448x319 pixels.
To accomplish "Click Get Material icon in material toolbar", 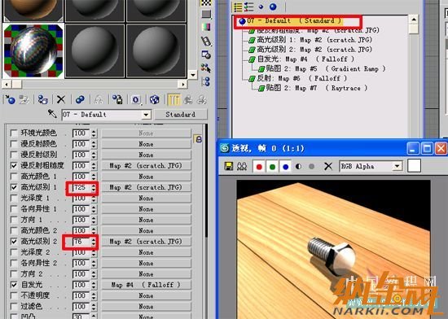I will click(x=10, y=99).
